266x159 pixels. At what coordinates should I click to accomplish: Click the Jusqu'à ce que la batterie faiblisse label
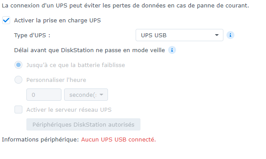(75, 65)
